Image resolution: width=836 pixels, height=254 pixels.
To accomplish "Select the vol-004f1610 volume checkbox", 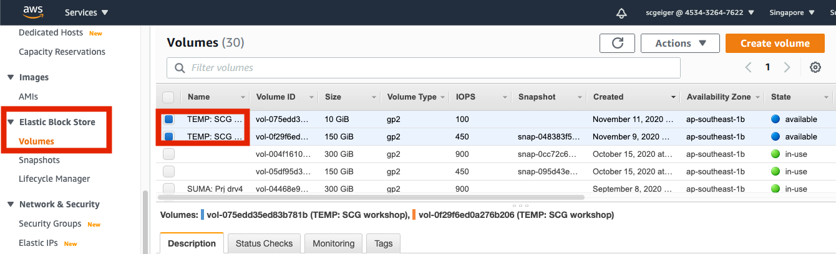I will tap(168, 154).
